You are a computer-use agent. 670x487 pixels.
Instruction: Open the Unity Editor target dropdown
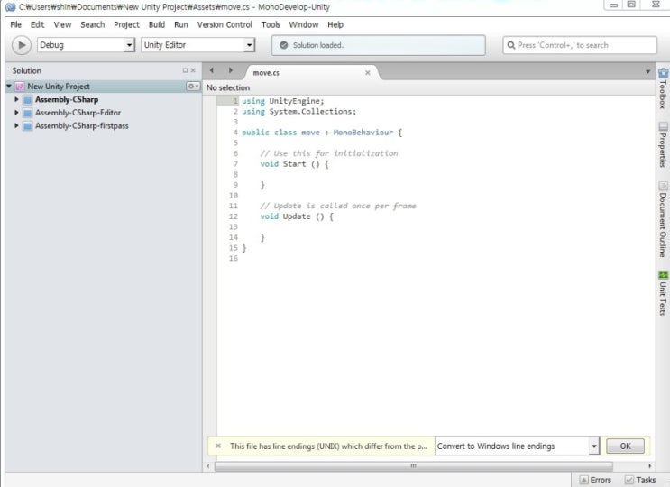(x=197, y=45)
